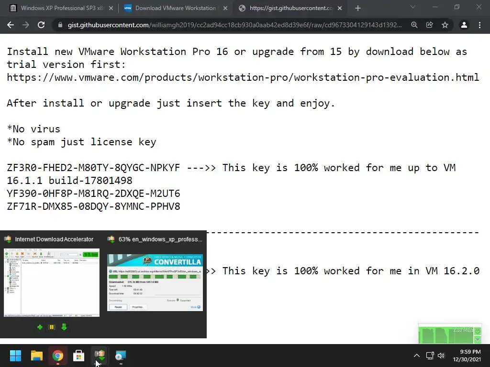Expand the tab search chevron

click(x=413, y=7)
